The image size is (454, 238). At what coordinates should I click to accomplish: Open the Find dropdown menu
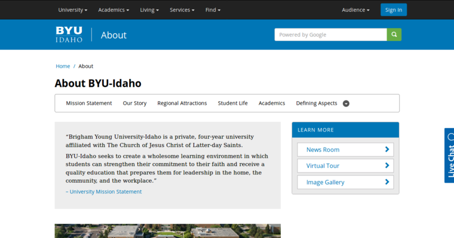[x=213, y=10]
